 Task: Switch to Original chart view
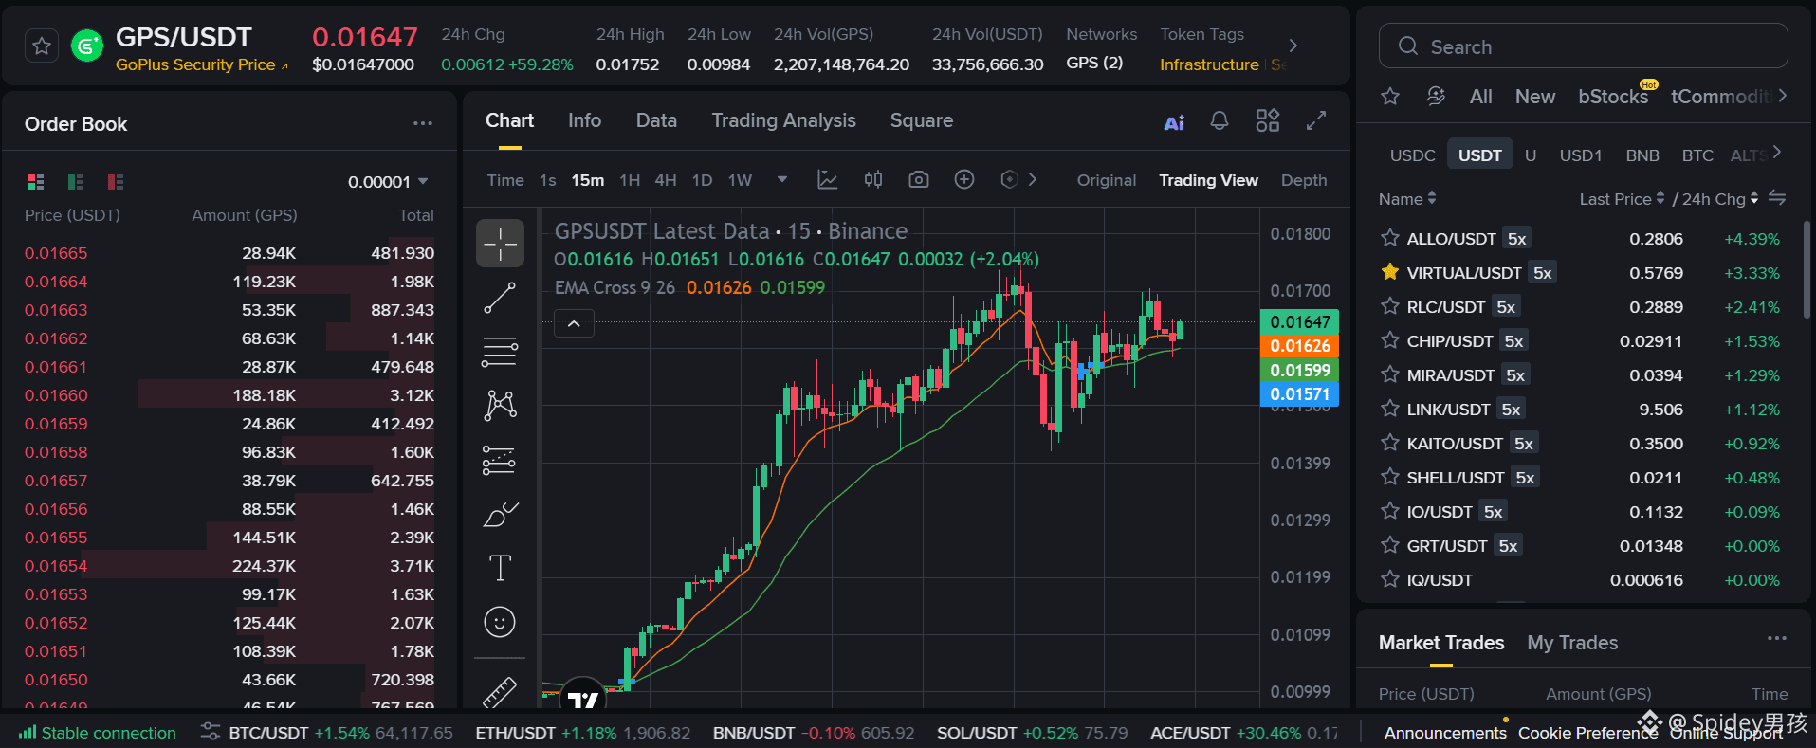click(1106, 180)
